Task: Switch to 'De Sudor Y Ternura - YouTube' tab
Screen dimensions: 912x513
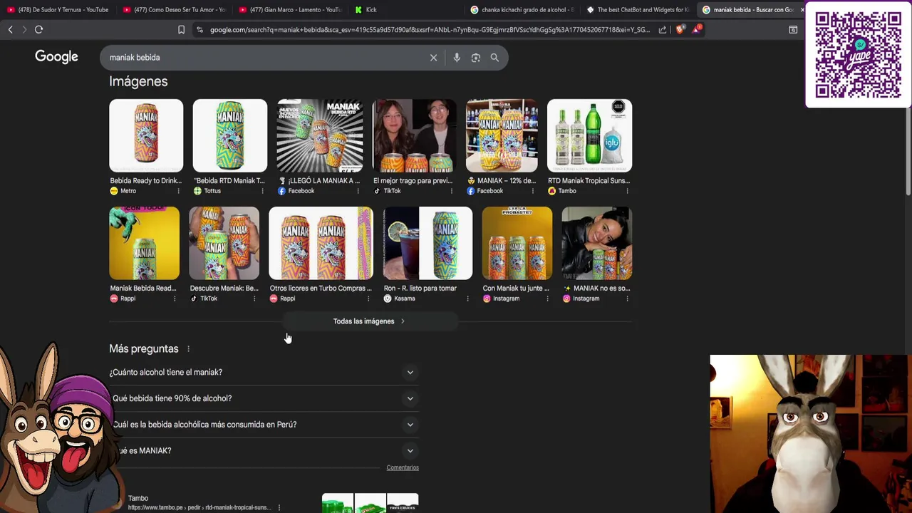Action: click(58, 10)
